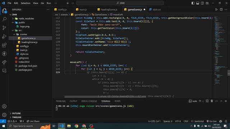This screenshot has width=230, height=129.
Task: Close the terminal panel
Action: (x=226, y=101)
